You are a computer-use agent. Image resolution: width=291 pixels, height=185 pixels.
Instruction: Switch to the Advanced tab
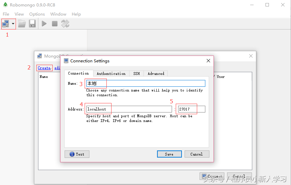(156, 74)
